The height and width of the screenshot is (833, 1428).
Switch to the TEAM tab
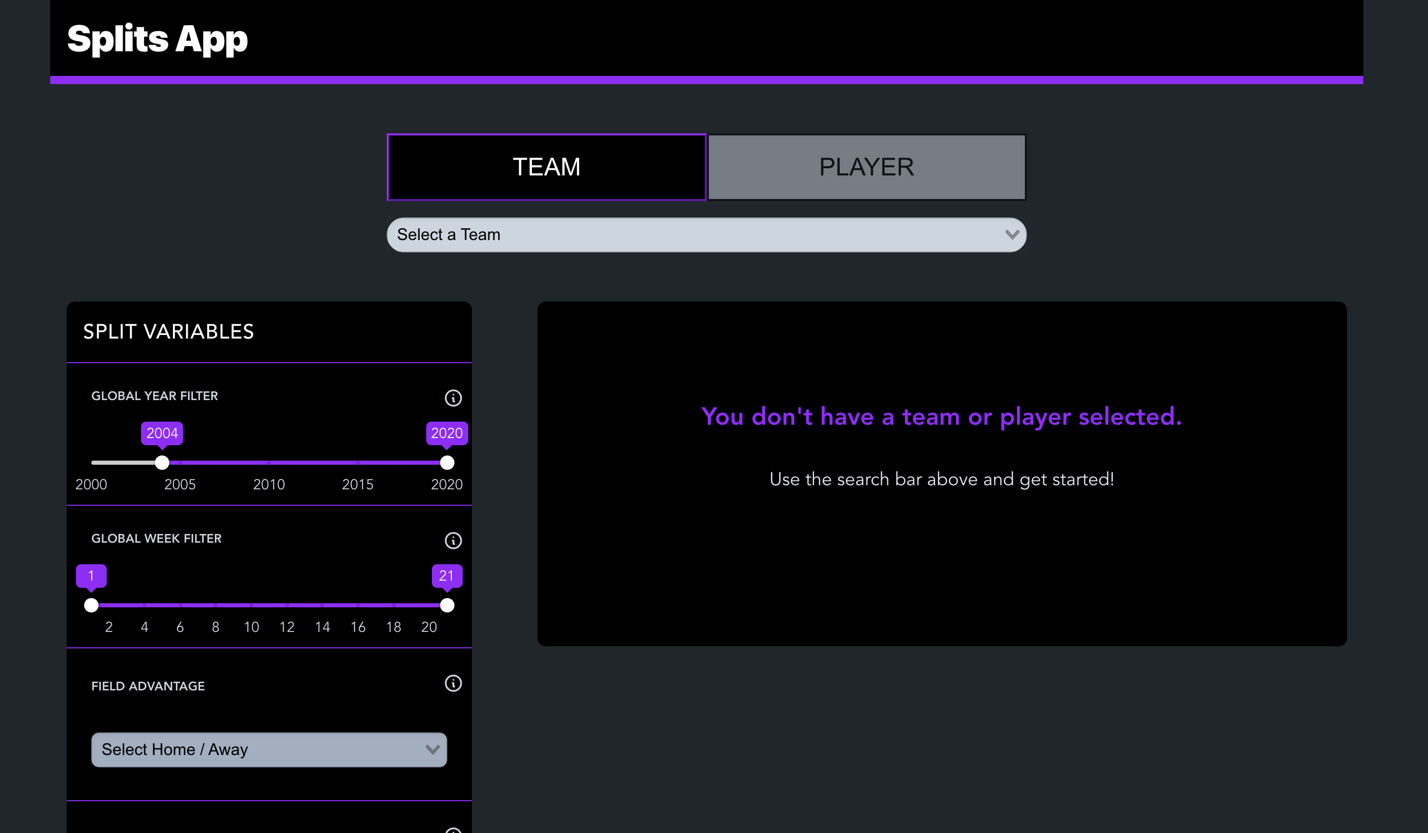coord(546,167)
